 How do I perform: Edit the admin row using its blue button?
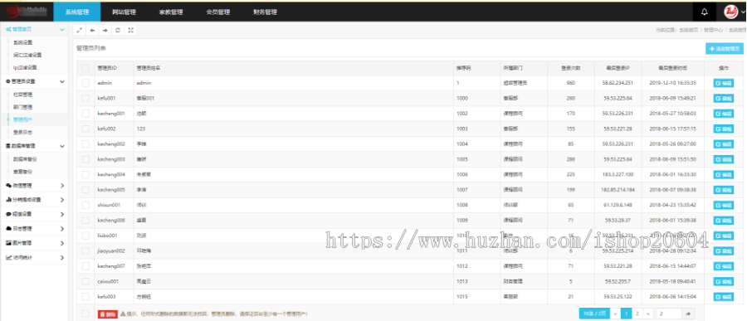click(723, 83)
